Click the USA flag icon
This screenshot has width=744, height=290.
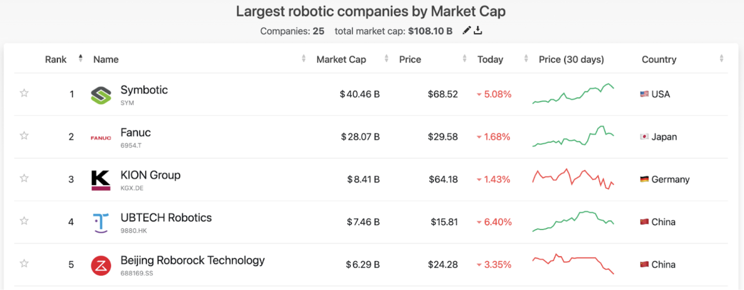pos(644,94)
